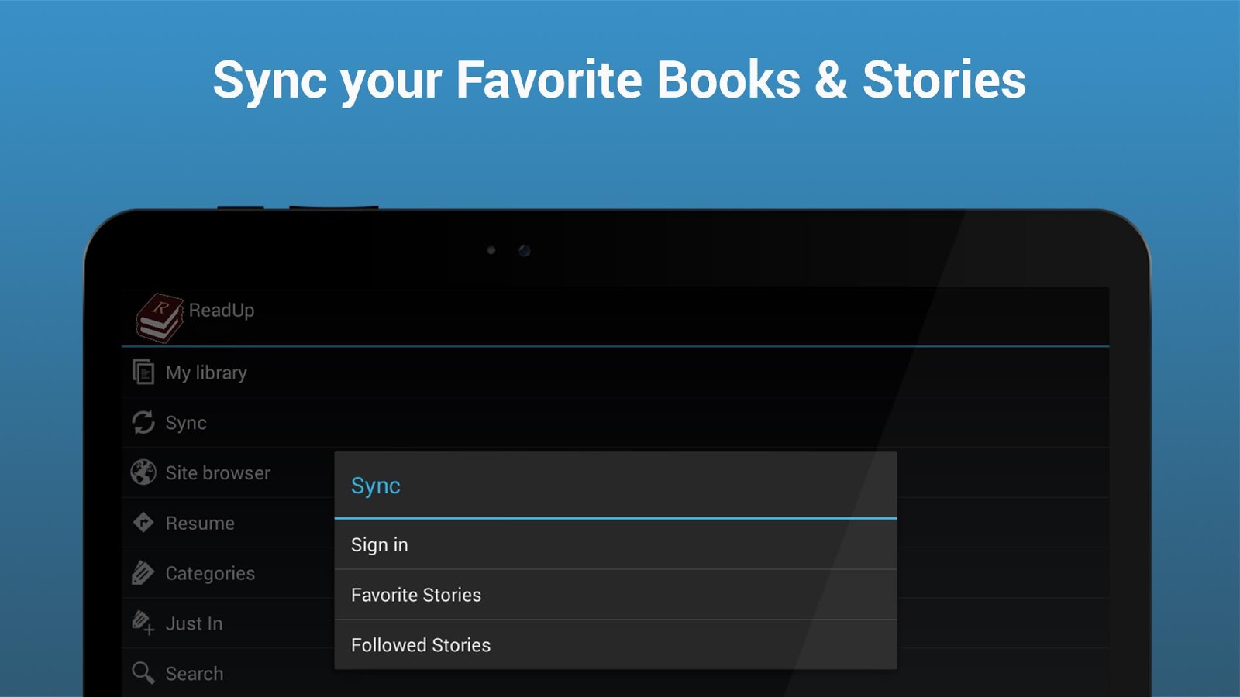Open My library from the sidebar
This screenshot has height=697, width=1240.
tap(205, 372)
